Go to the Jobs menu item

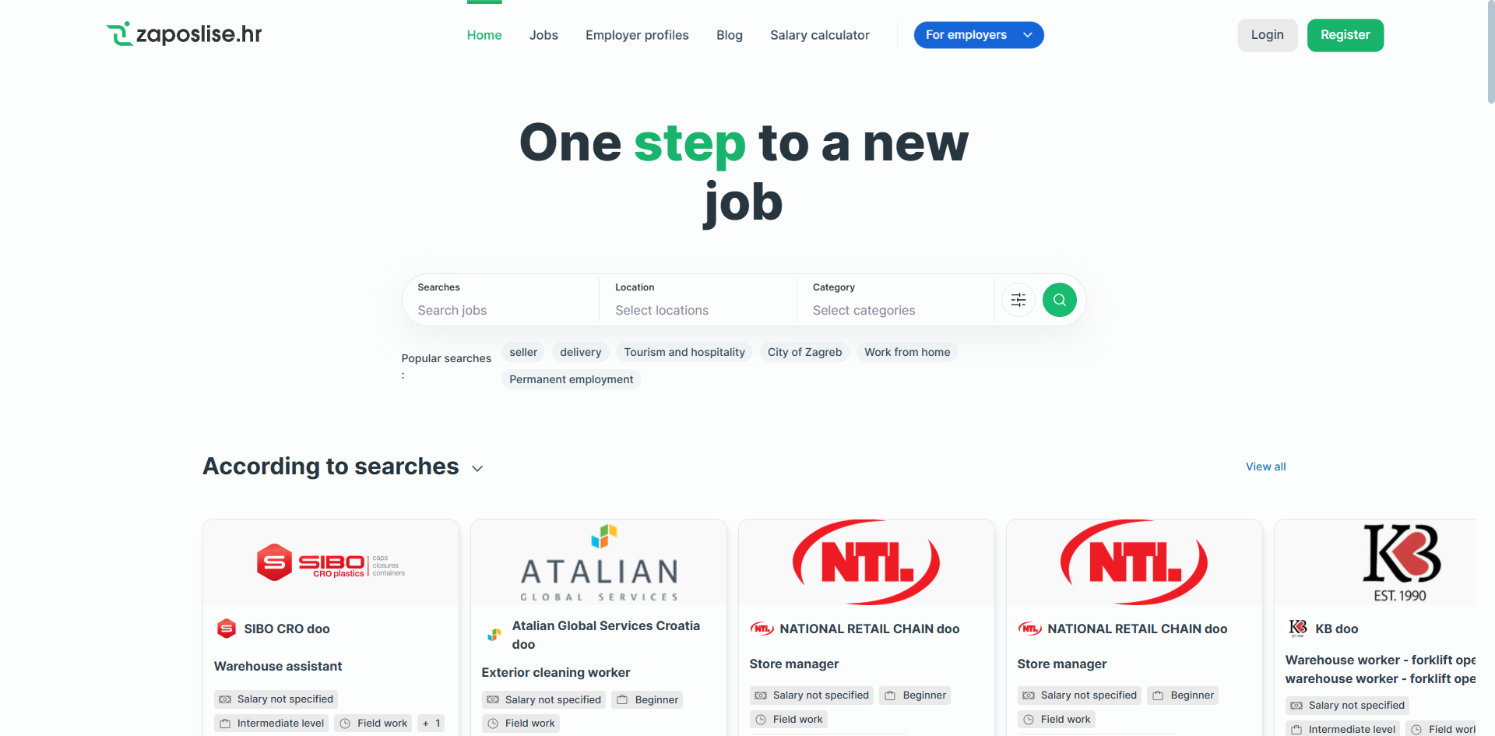click(543, 35)
